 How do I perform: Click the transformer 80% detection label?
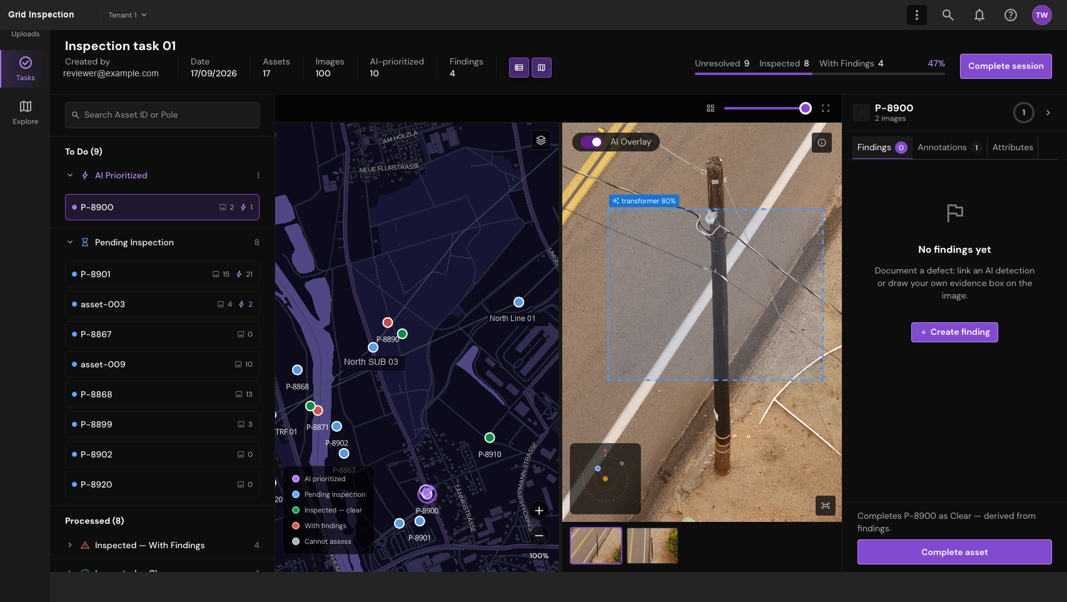coord(644,202)
